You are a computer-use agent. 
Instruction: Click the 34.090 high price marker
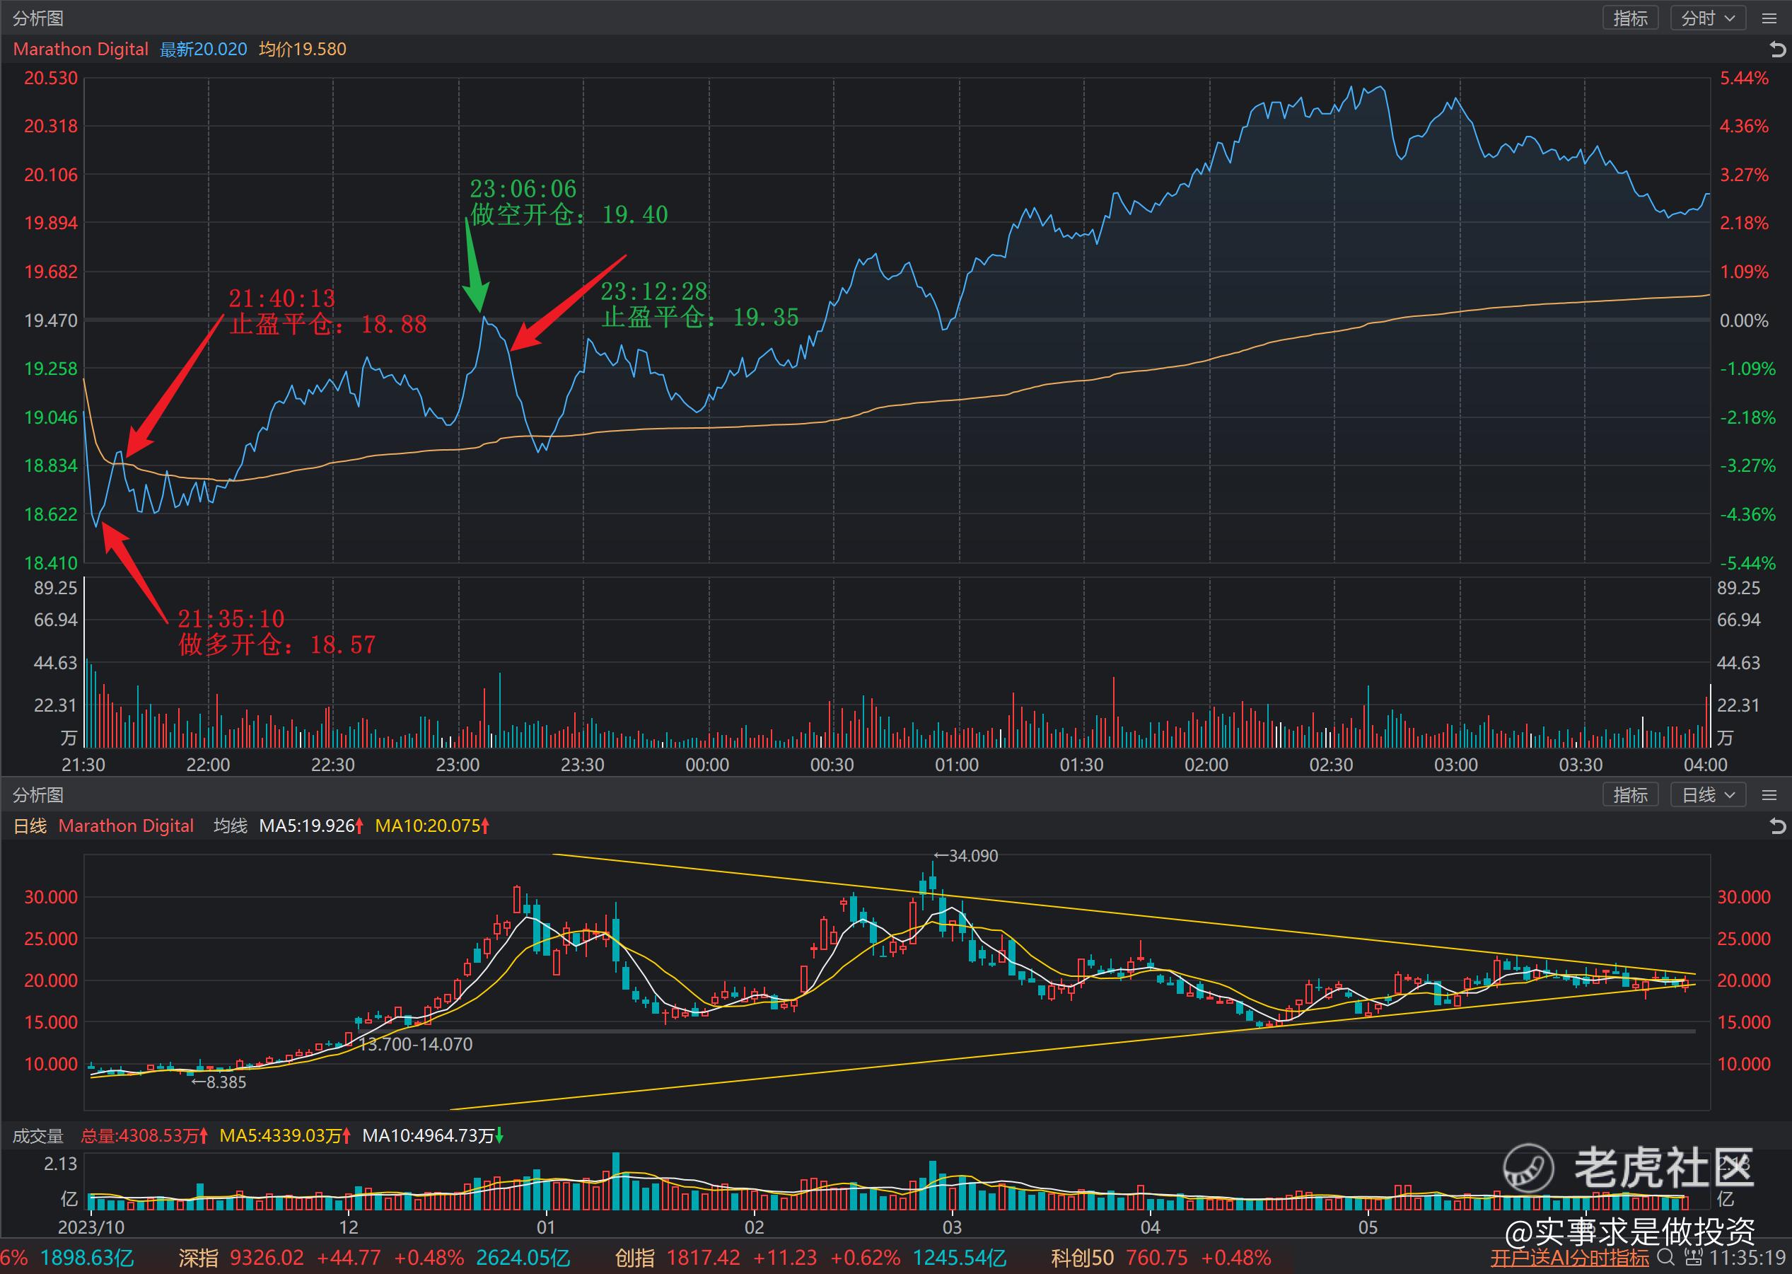pos(965,856)
